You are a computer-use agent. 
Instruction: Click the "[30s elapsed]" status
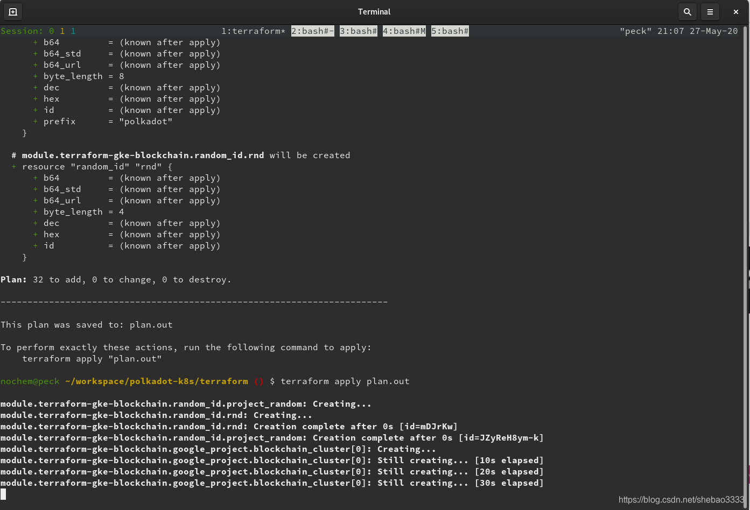coord(509,483)
